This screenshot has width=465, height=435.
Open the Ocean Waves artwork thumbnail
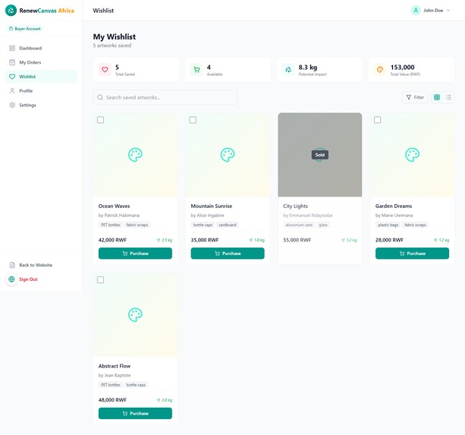[x=135, y=155]
